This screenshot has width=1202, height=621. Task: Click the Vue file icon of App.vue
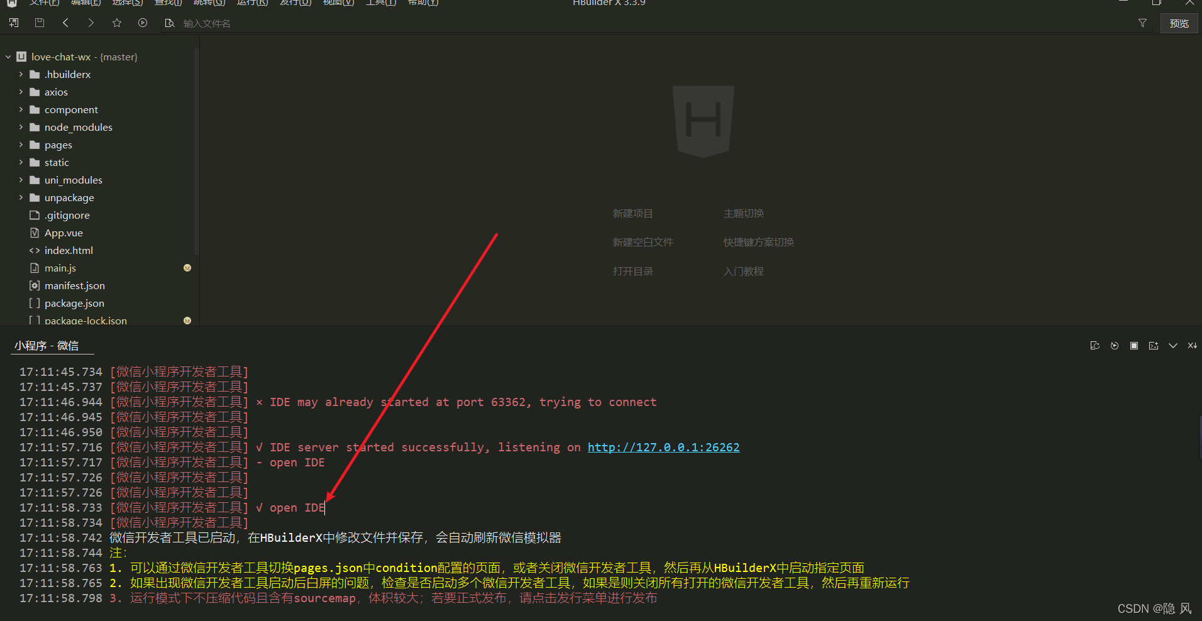point(35,233)
